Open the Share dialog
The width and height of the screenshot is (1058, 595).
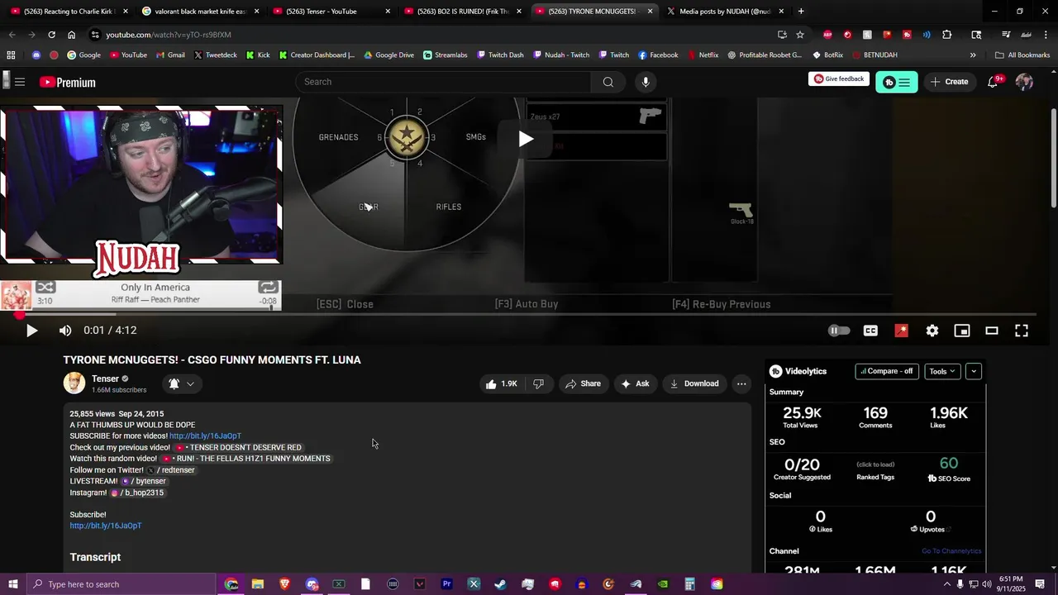coord(583,383)
